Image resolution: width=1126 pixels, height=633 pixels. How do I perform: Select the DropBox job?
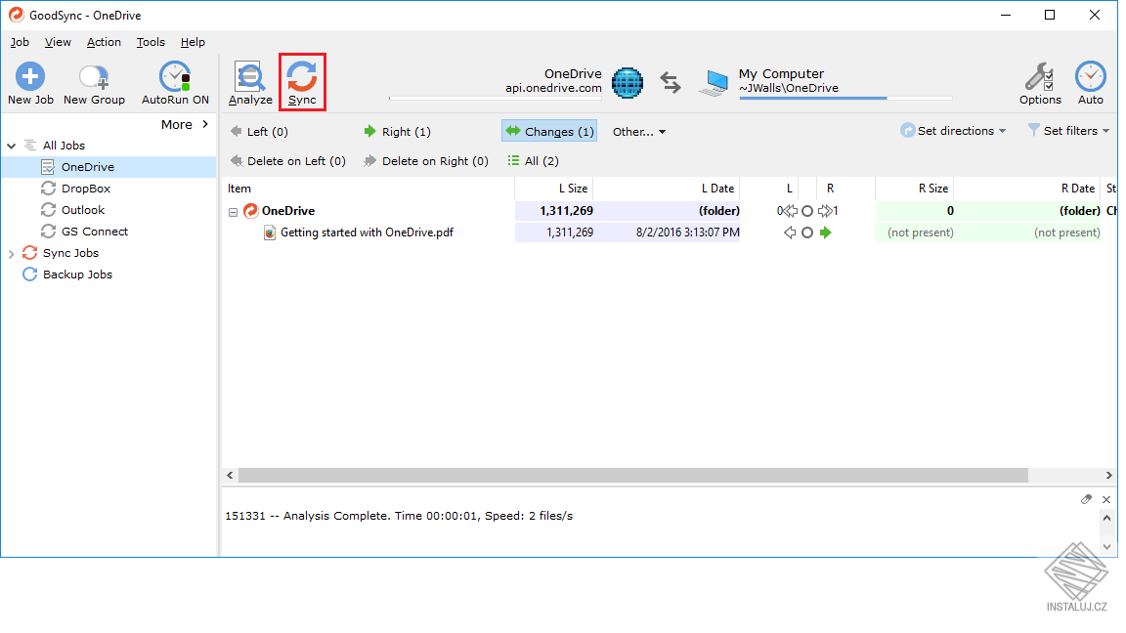click(x=85, y=189)
